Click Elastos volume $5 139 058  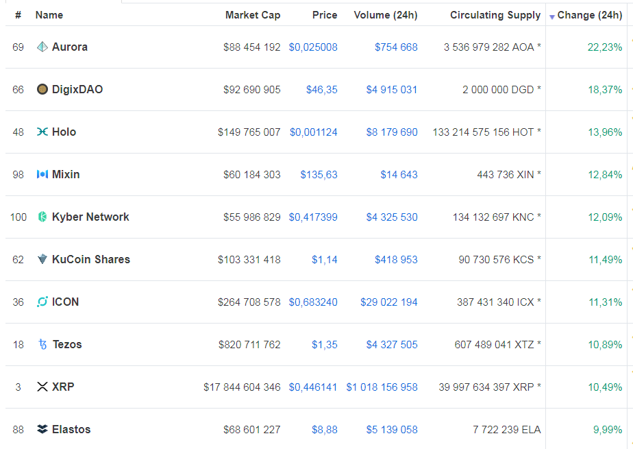coord(392,430)
